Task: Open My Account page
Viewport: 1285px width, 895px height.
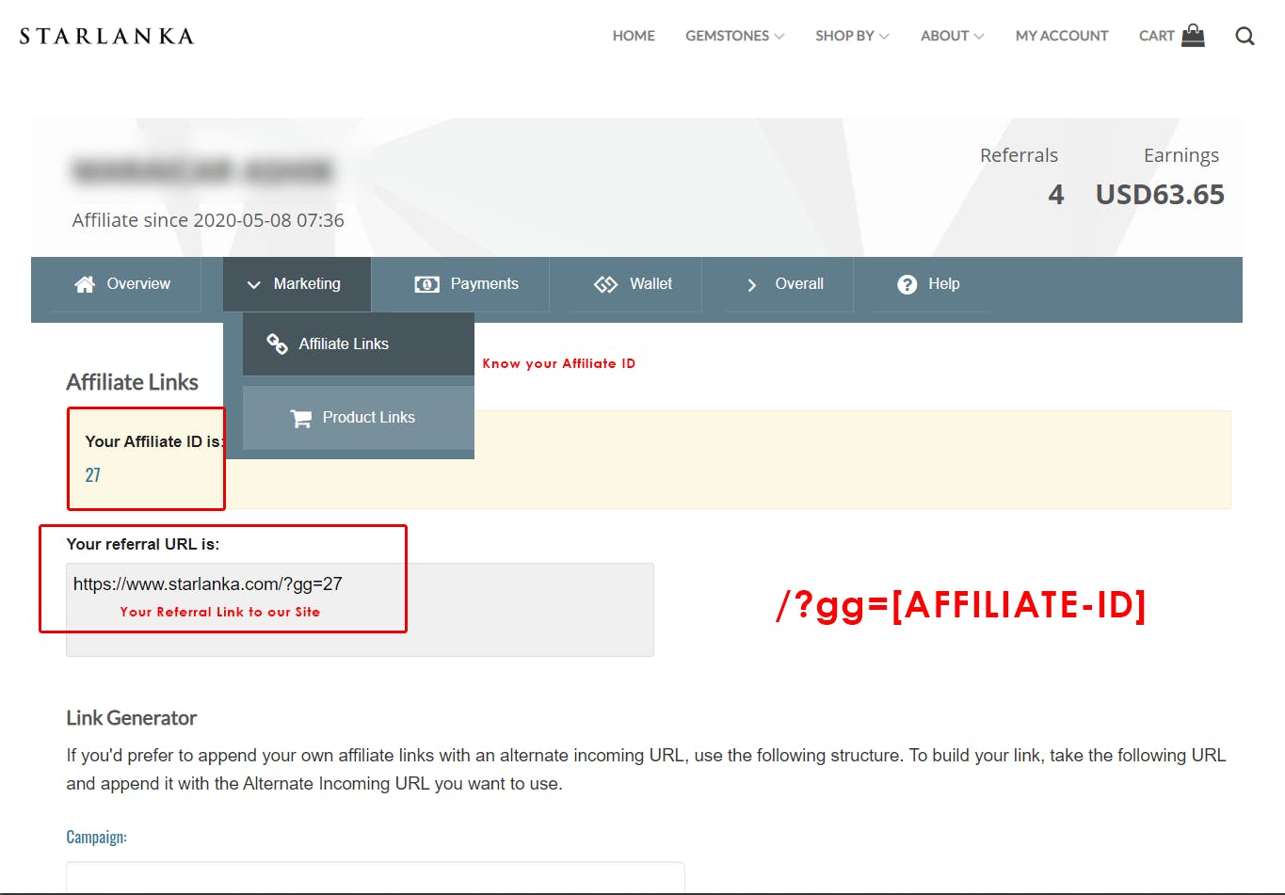Action: 1062,36
